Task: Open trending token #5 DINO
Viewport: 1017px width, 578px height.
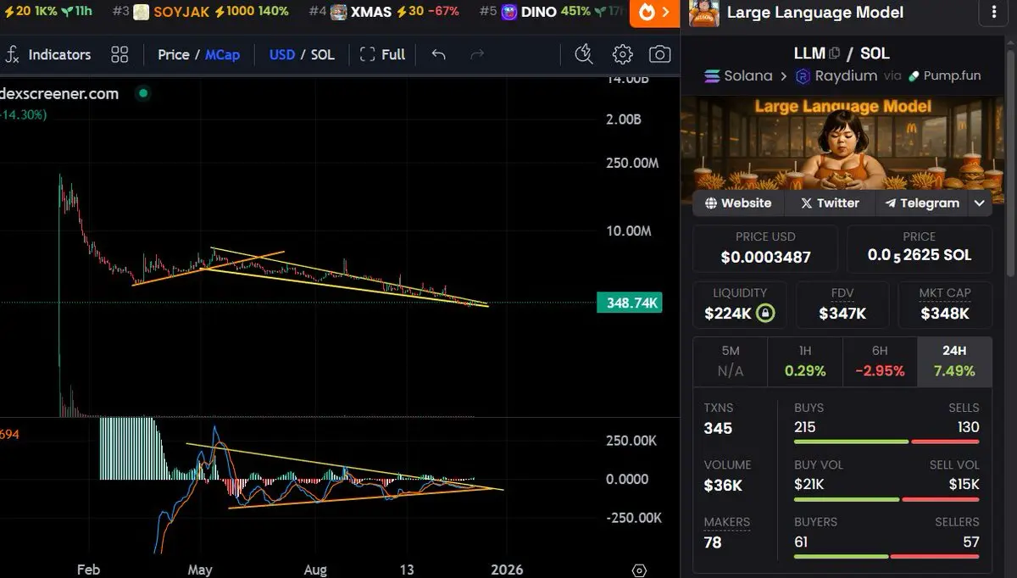Action: (553, 12)
